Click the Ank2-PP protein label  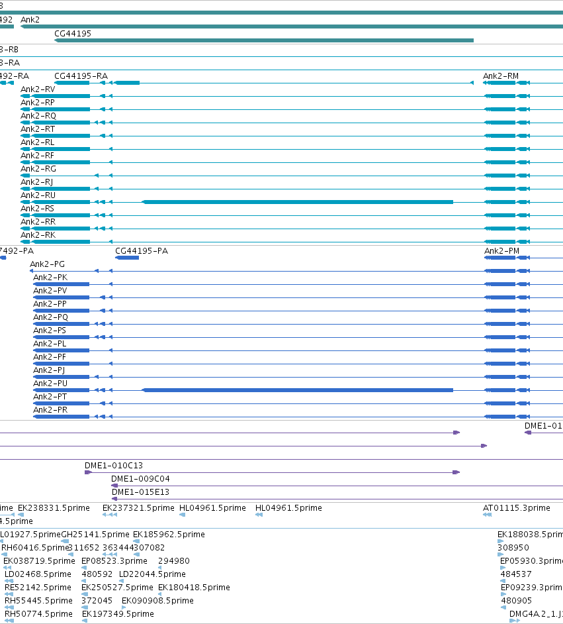click(x=50, y=303)
